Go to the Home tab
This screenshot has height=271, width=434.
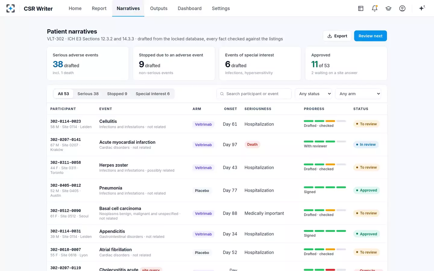(x=75, y=8)
